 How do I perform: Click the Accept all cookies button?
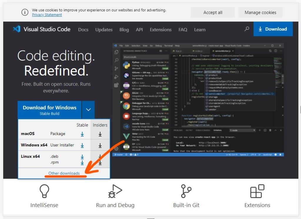(x=213, y=12)
